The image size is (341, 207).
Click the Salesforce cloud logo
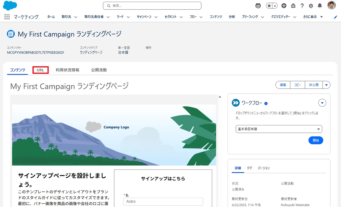(10, 6)
